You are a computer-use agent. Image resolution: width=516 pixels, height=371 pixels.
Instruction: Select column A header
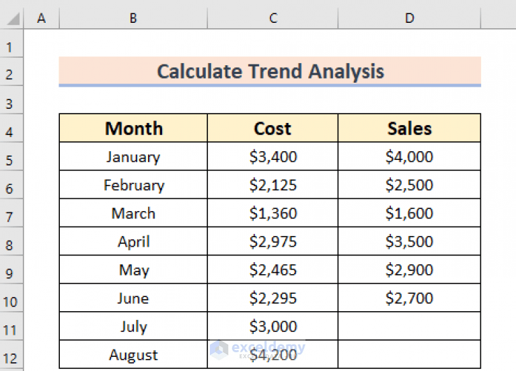tap(42, 18)
